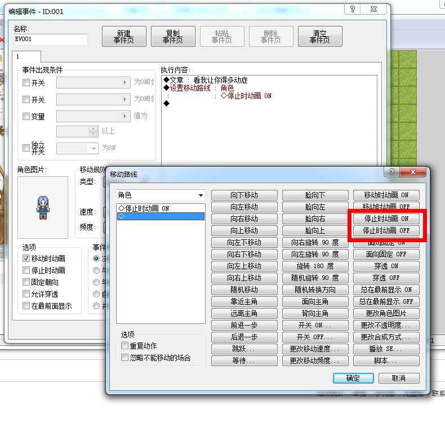This screenshot has height=423, width=445.
Task: Open the 独立开关 letter dropdown
Action: (x=77, y=148)
